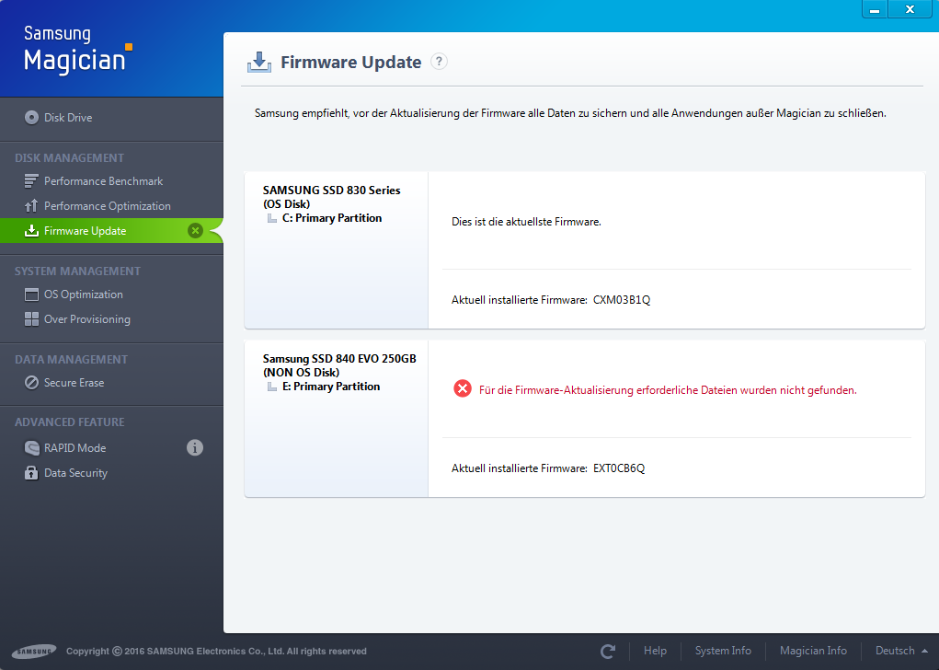Click the Firmware Update download icon in sidebar
Screen dimensions: 939x670
(x=31, y=231)
